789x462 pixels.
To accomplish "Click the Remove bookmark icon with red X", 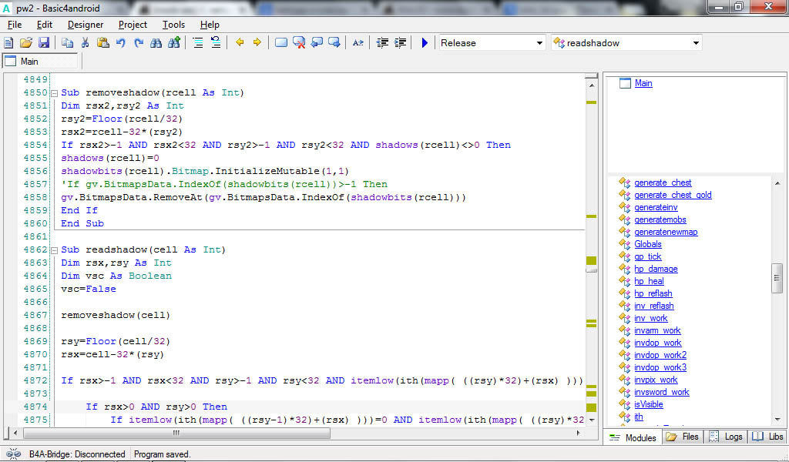I will (299, 43).
